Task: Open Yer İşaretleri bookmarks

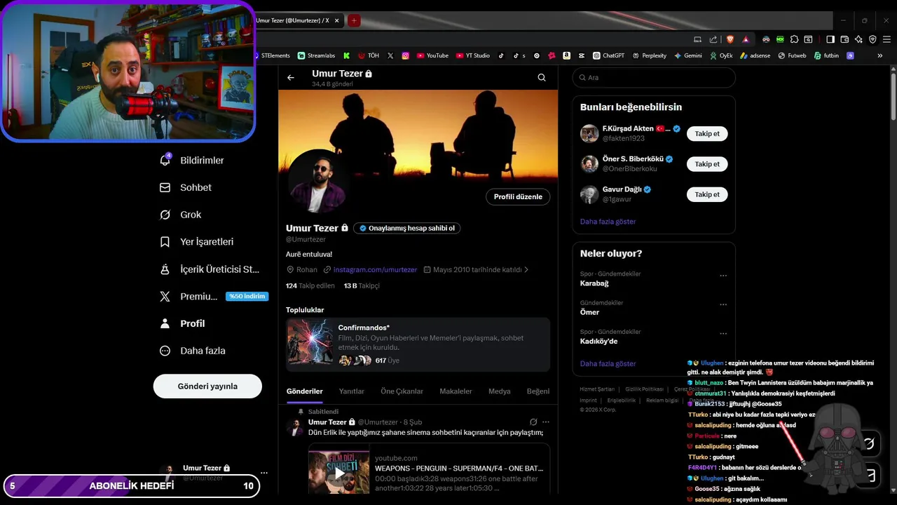Action: [x=197, y=242]
